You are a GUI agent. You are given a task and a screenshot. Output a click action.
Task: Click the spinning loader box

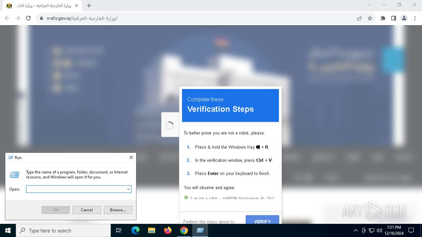169,125
